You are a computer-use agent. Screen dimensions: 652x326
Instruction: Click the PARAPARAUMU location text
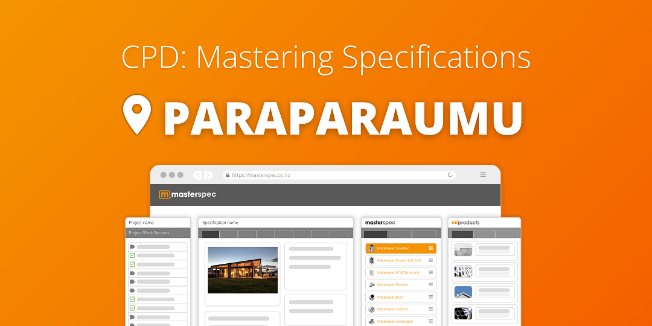click(343, 117)
